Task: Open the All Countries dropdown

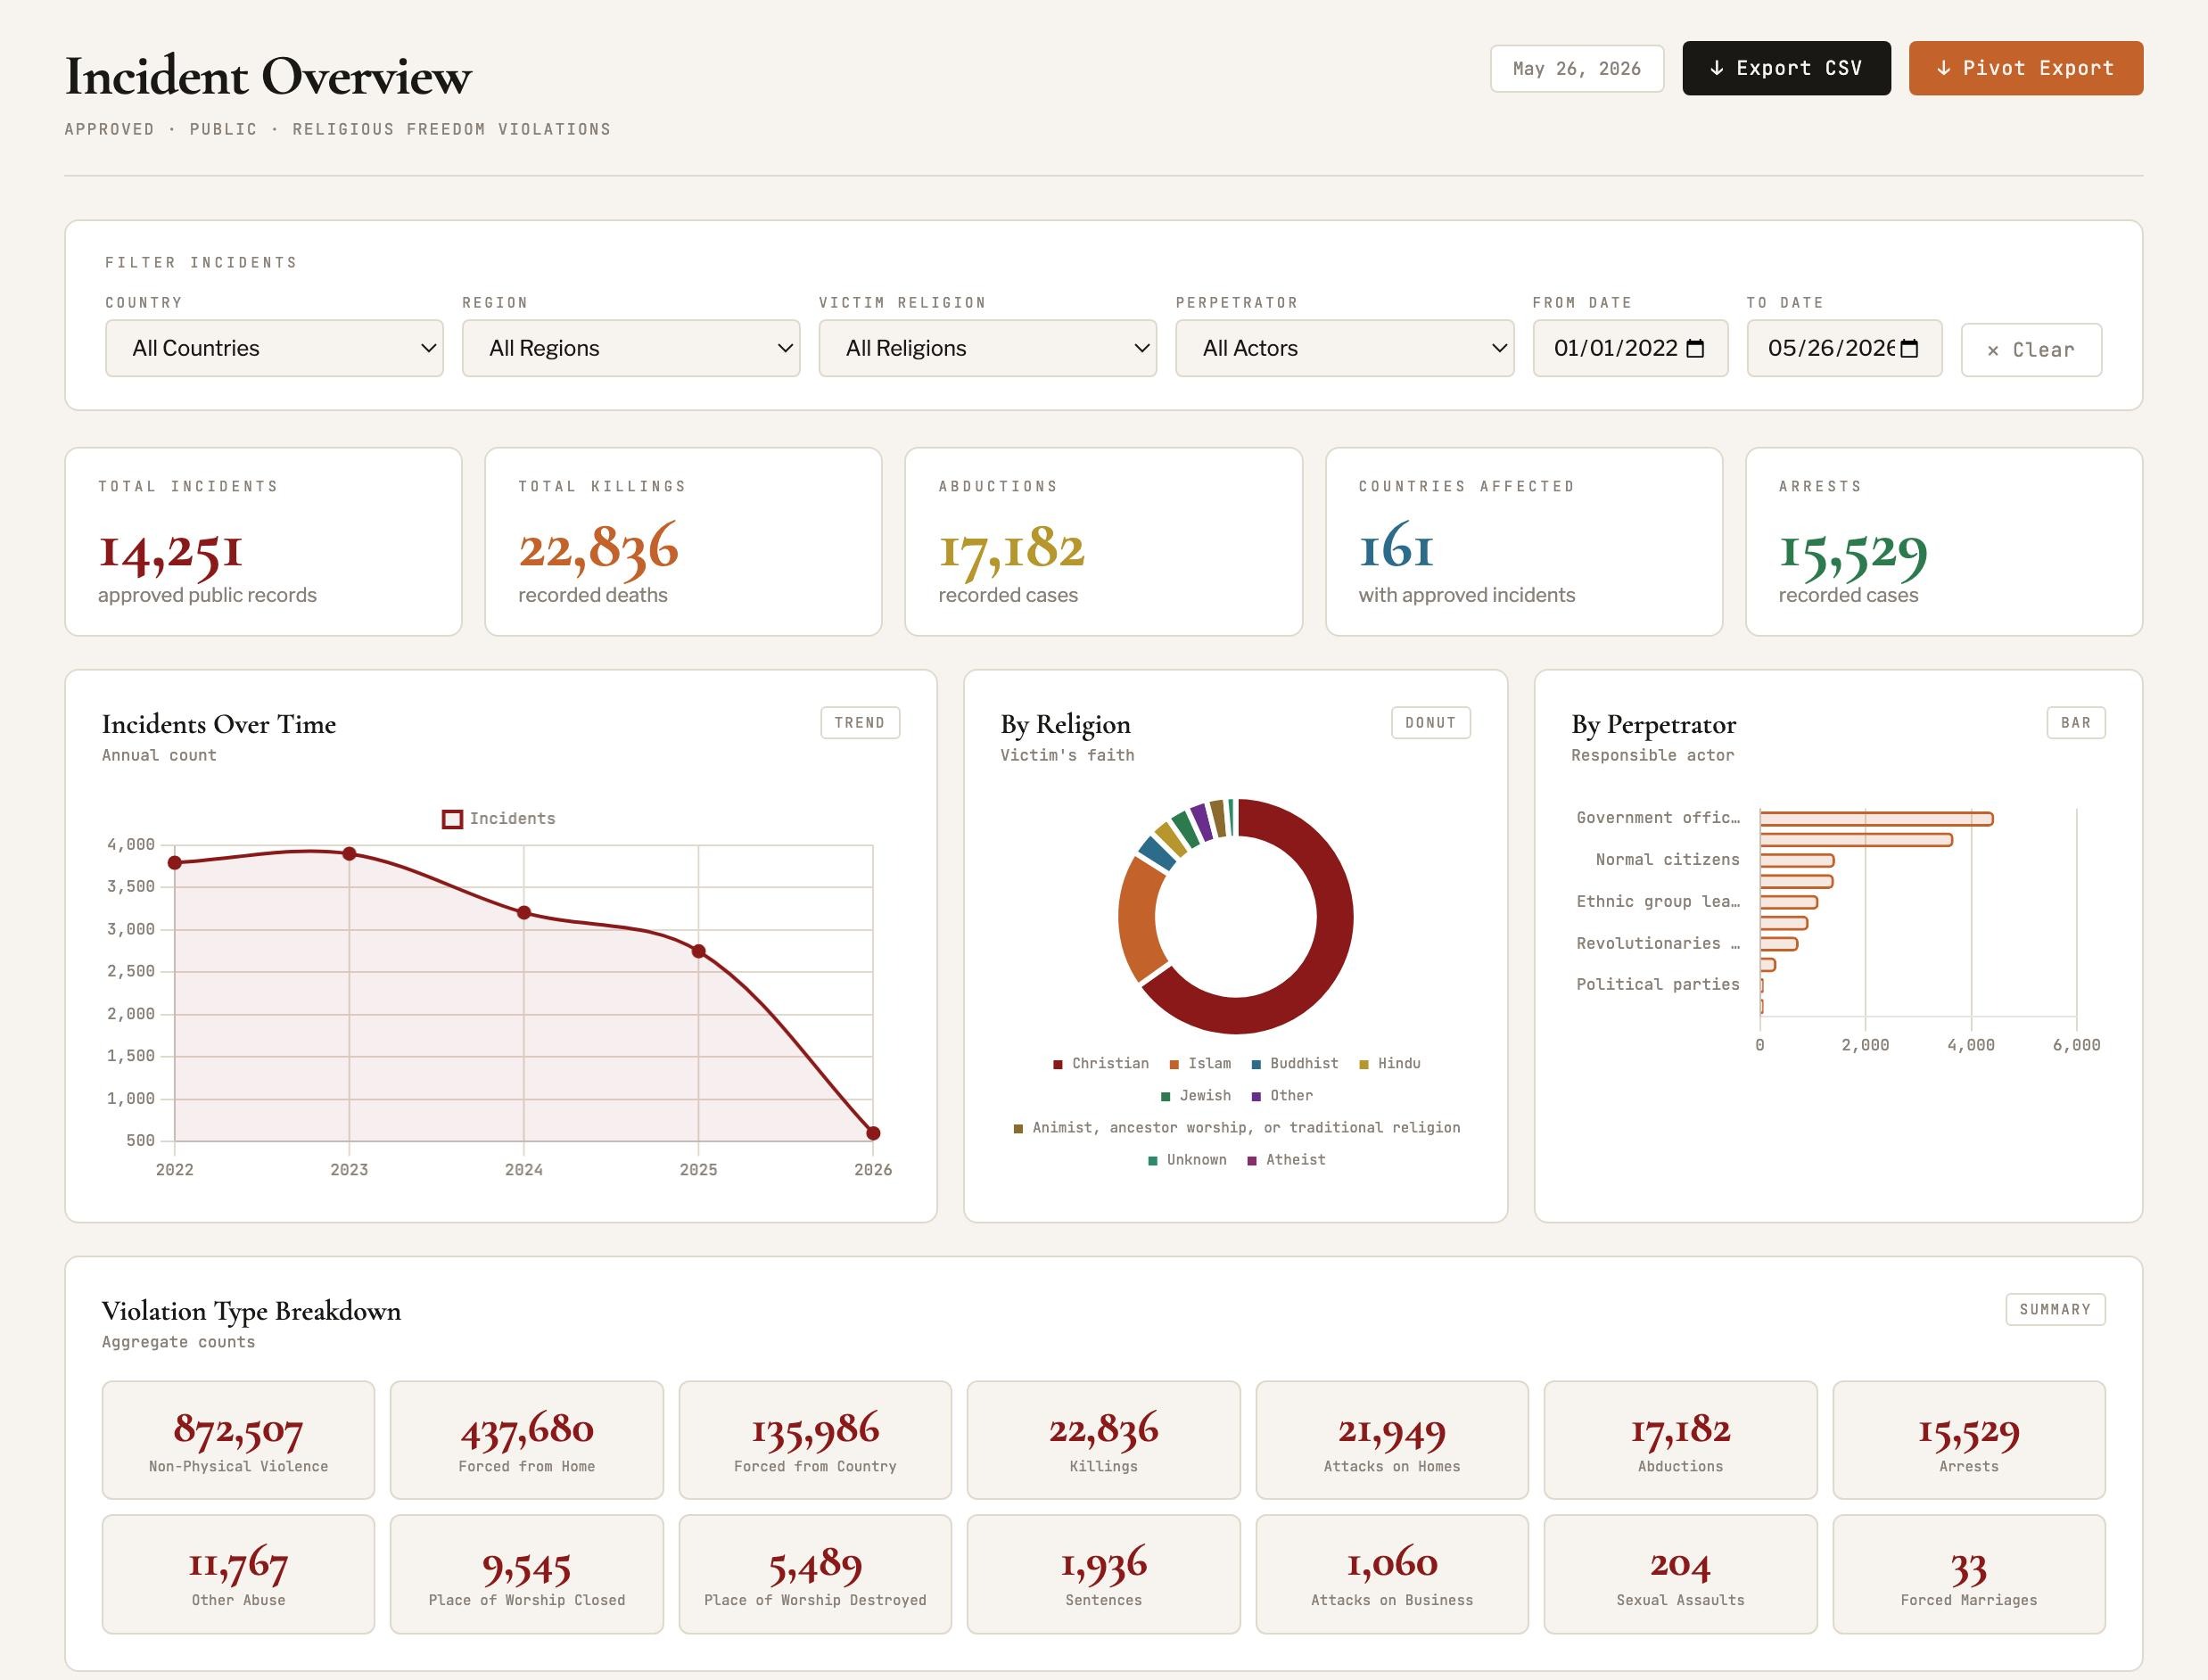Action: point(274,348)
